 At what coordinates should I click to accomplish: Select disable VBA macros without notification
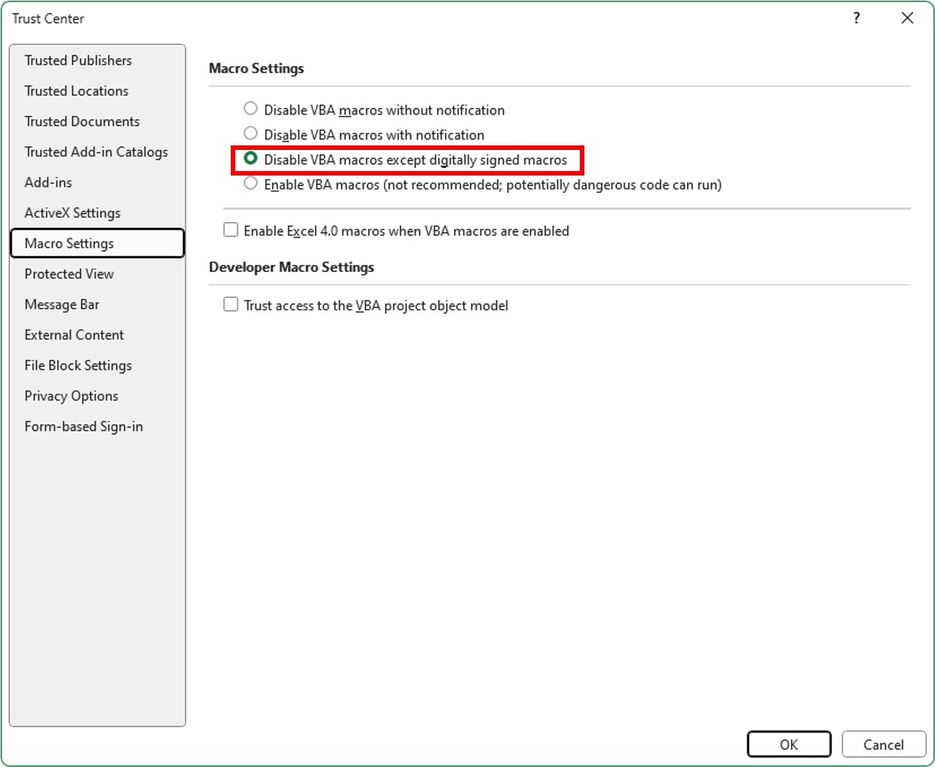[250, 108]
